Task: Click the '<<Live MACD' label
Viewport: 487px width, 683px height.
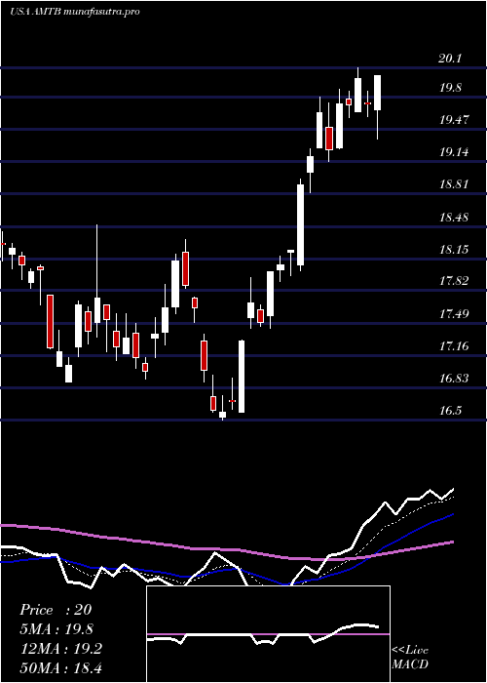Action: coord(410,657)
